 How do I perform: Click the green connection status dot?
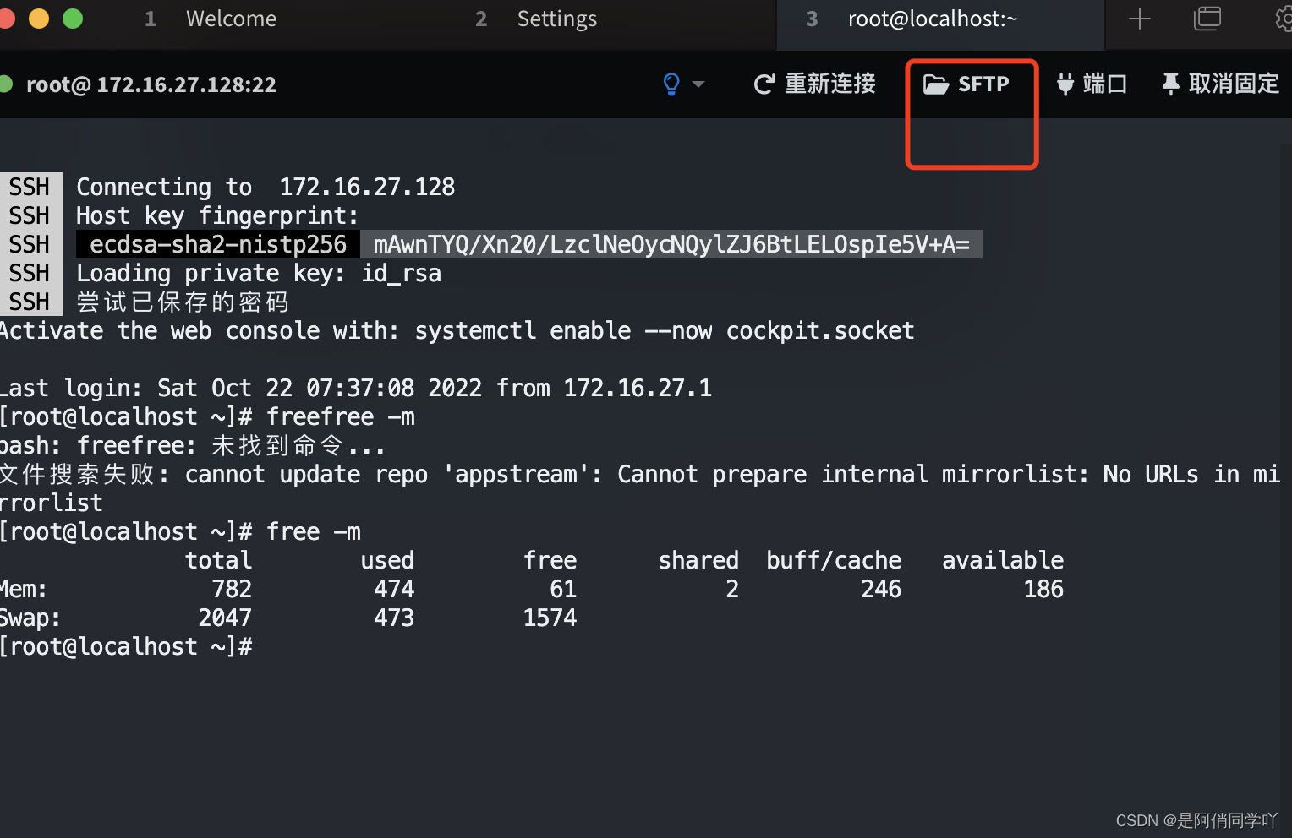(5, 84)
